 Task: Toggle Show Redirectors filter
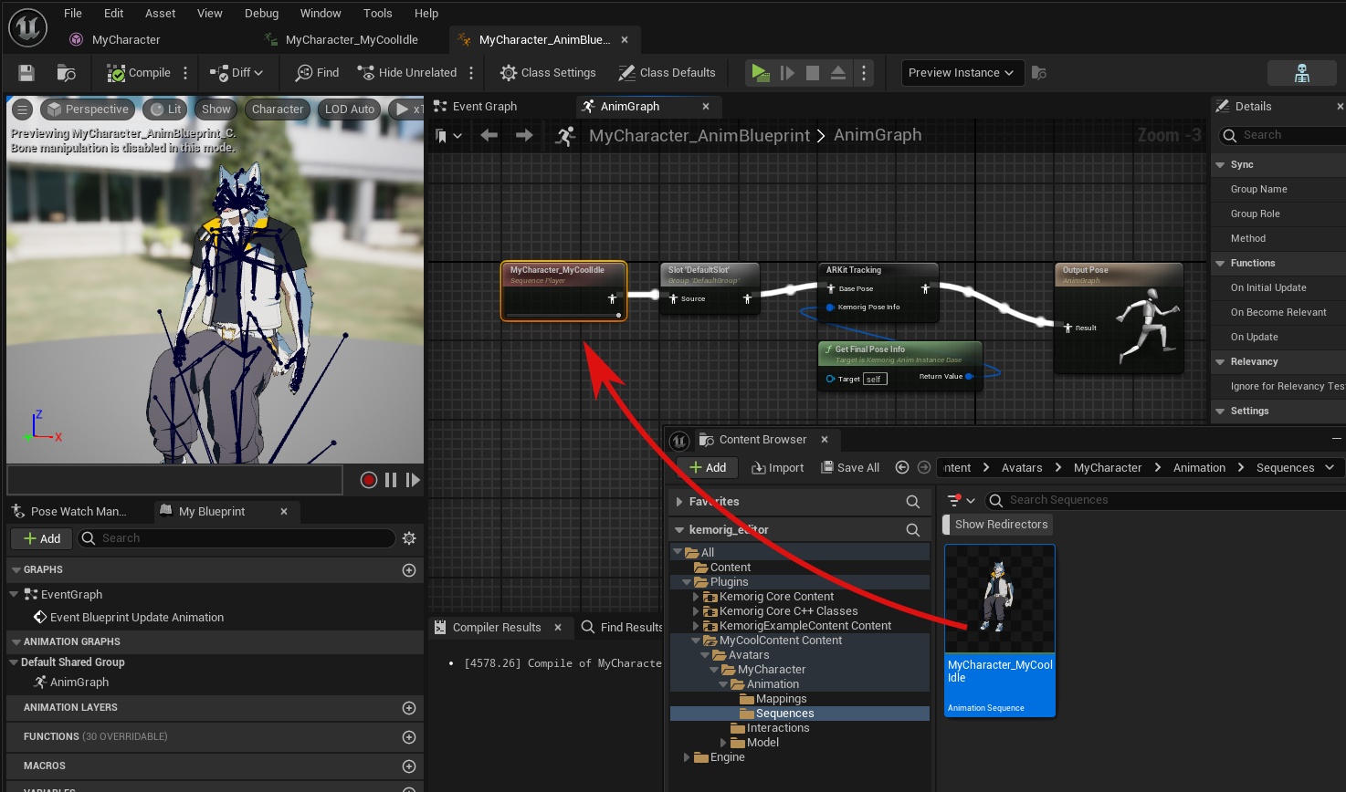(1000, 525)
